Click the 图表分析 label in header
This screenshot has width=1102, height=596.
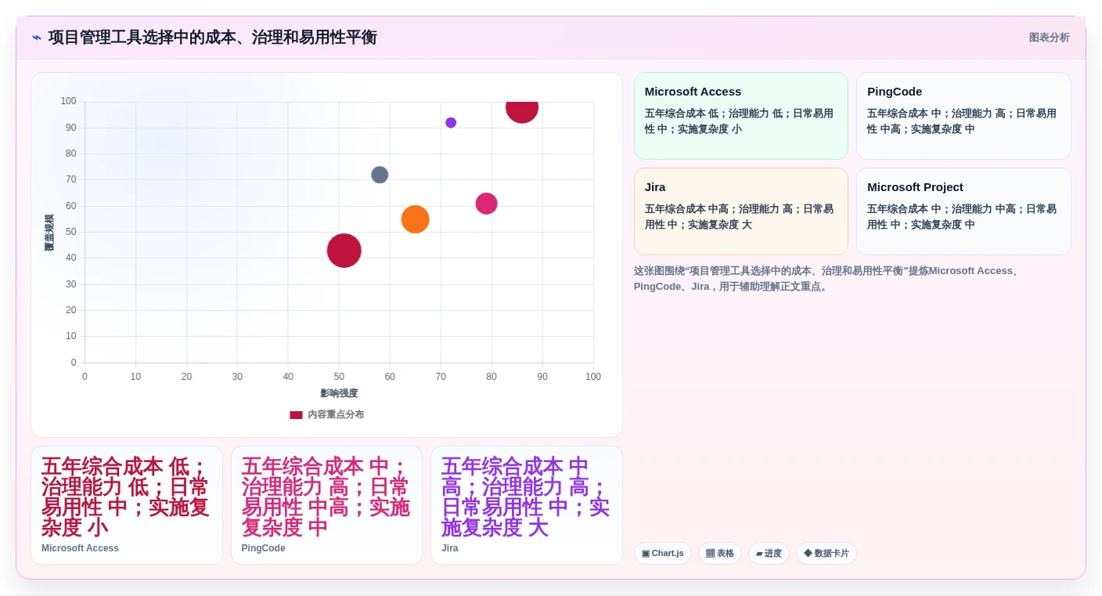pos(1049,38)
